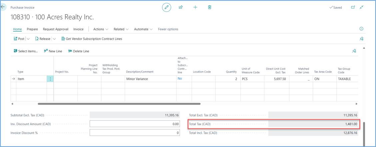Click the Type cell showing Item

(x=31, y=79)
